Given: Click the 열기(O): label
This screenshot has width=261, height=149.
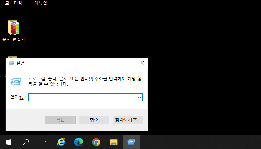Looking at the screenshot, I should click(18, 98).
